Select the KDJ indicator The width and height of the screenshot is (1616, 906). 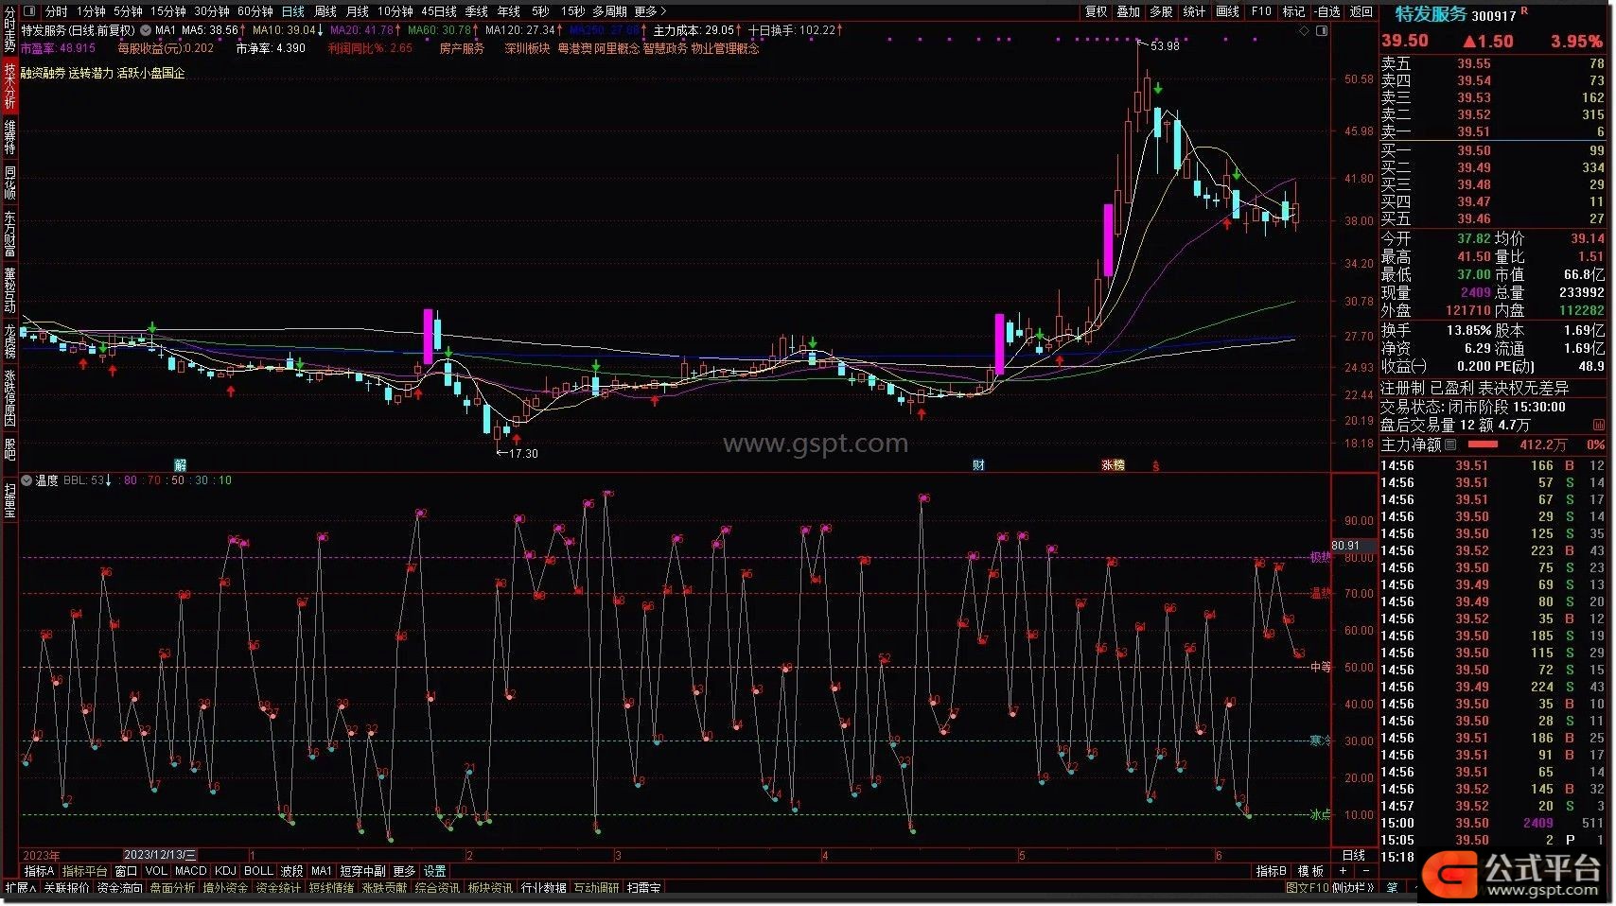(x=225, y=871)
